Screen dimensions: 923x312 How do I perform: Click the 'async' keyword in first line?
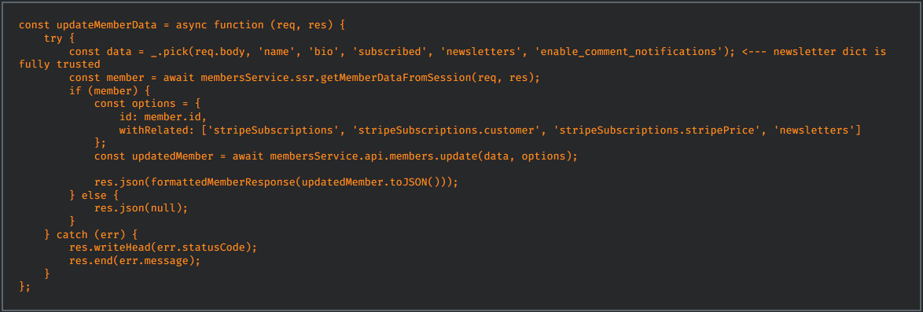point(192,25)
